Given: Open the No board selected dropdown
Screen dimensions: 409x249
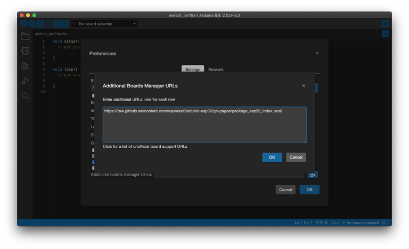Looking at the screenshot, I should [x=104, y=24].
